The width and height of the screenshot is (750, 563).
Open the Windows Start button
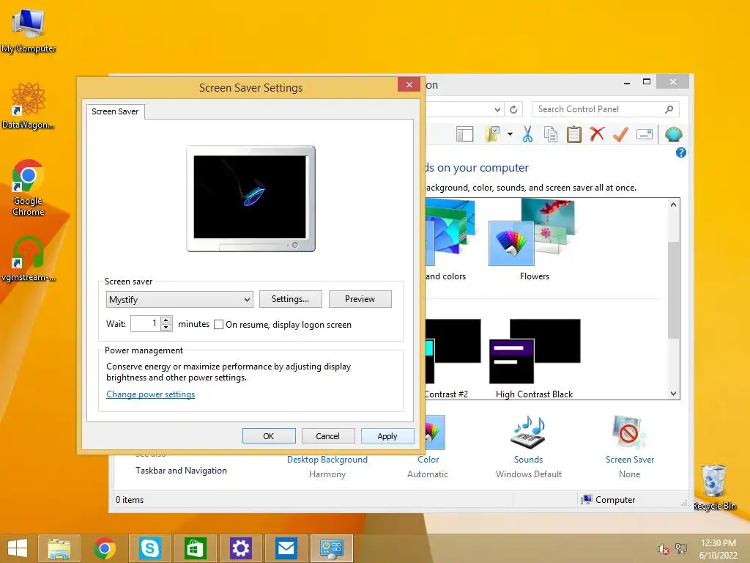[x=18, y=548]
